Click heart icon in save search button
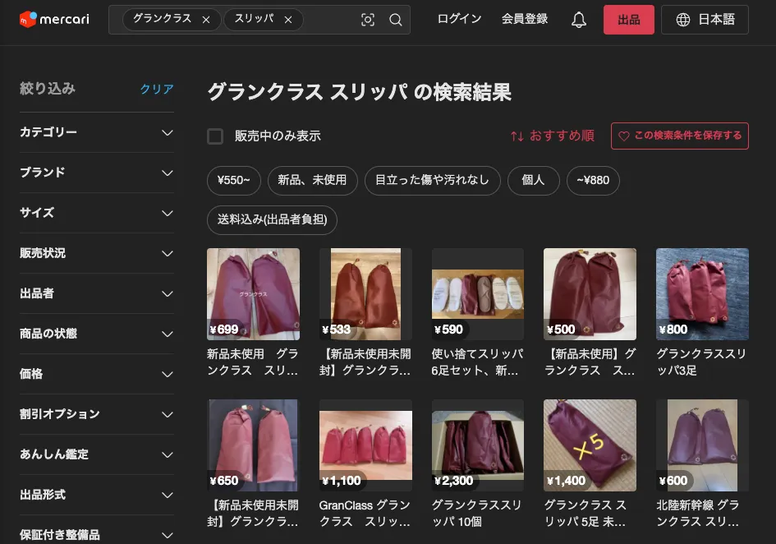 624,136
